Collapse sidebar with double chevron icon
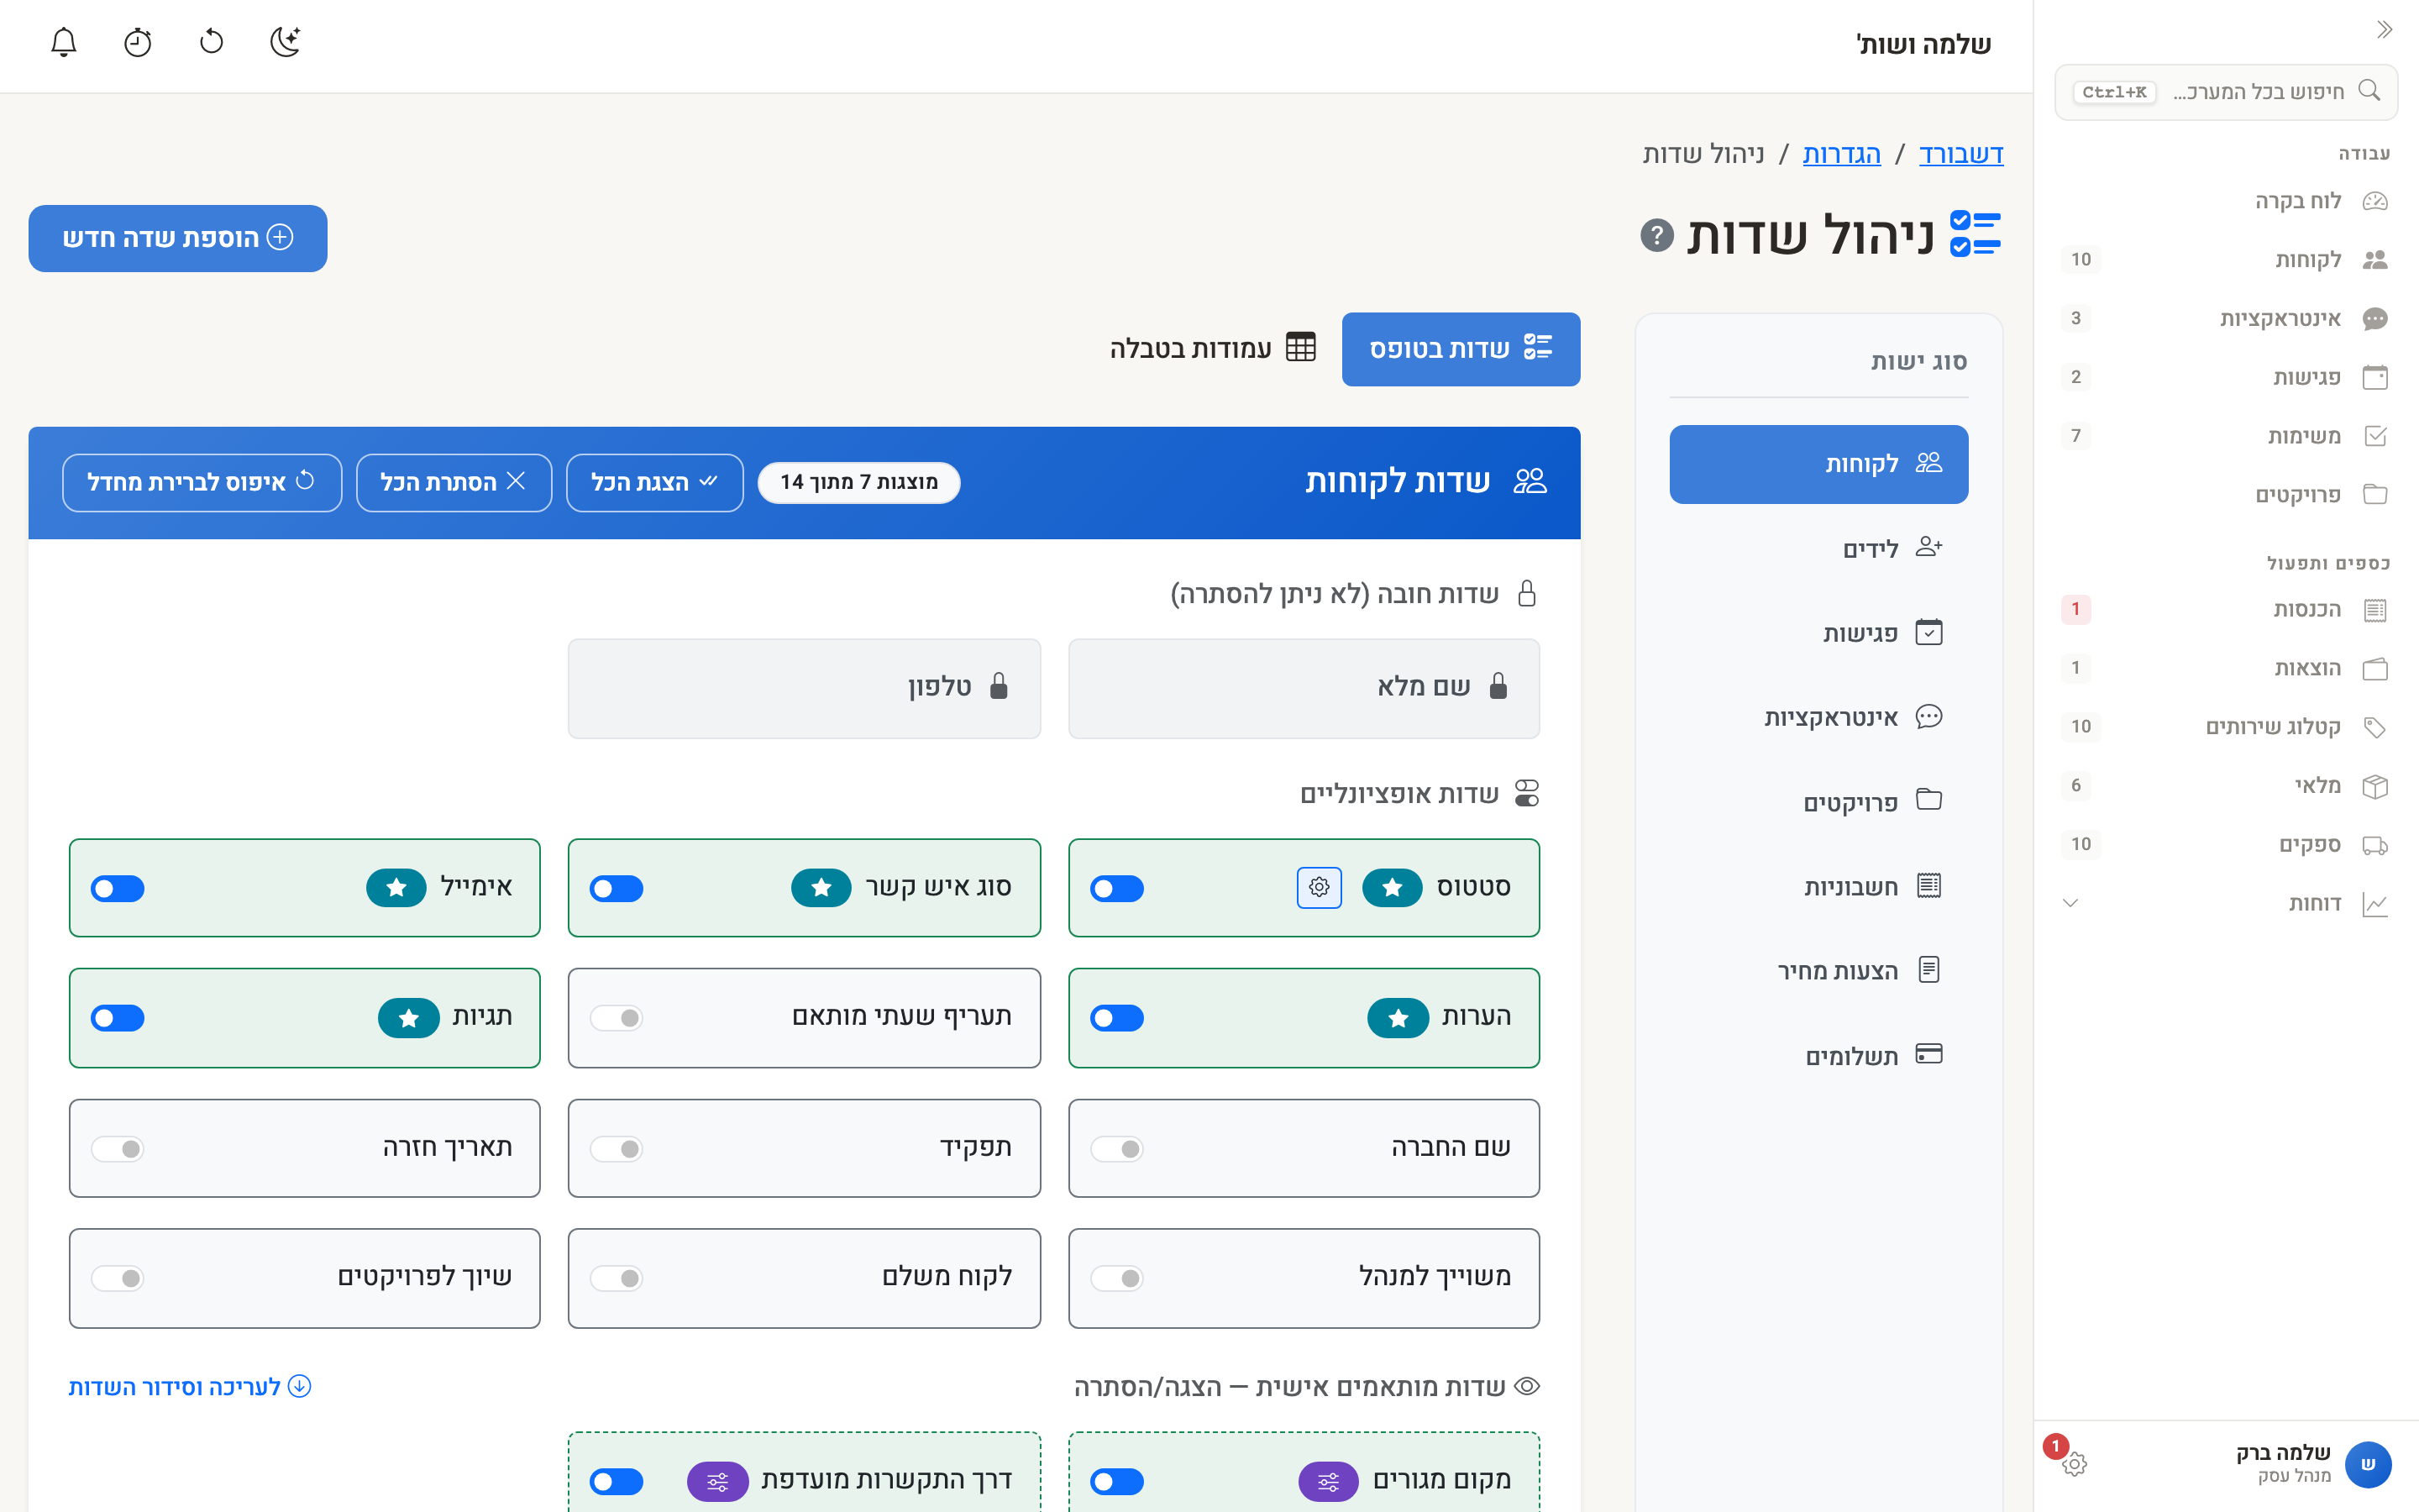 [2384, 30]
